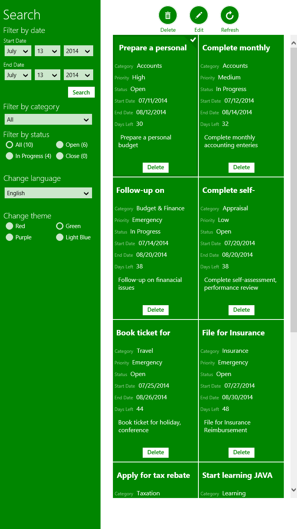Select the Open status filter
Screen dimensions: 297x529
[x=60, y=145]
